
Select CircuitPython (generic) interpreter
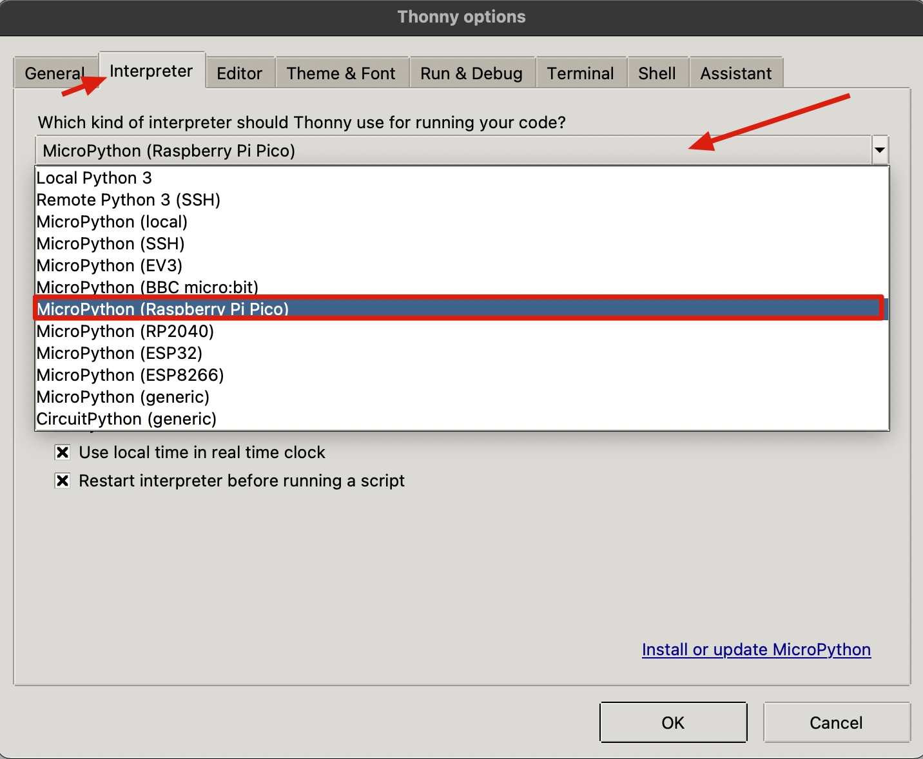click(126, 419)
